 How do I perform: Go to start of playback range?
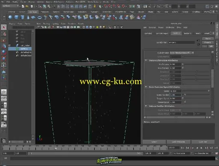coord(183,148)
